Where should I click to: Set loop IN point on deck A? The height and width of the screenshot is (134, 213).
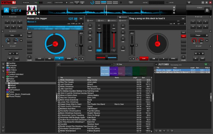(10, 59)
